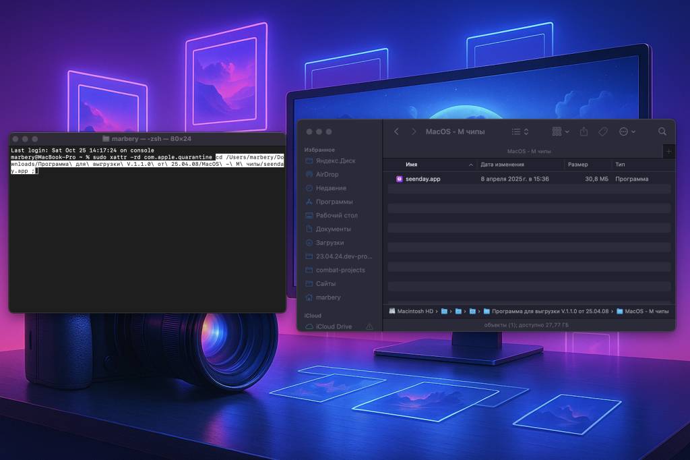This screenshot has height=460, width=690.
Task: Sort files by the Имя column header
Action: (x=412, y=165)
